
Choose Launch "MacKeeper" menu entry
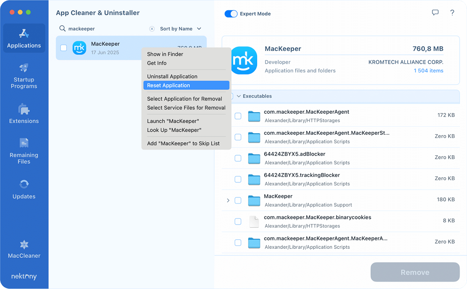[186, 121]
